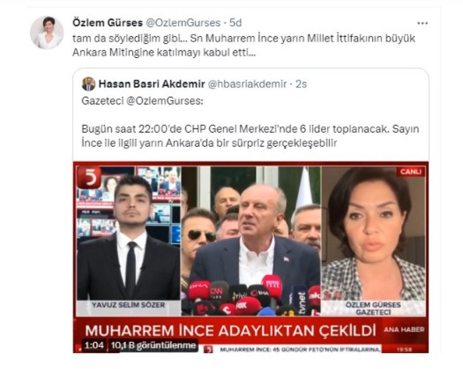Open Hasan Basri Akdemir's small avatar
Image resolution: width=463 pixels, height=369 pixels.
click(88, 84)
